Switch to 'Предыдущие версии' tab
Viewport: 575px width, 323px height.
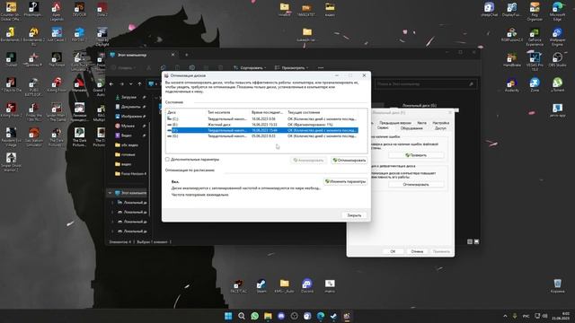pos(394,123)
